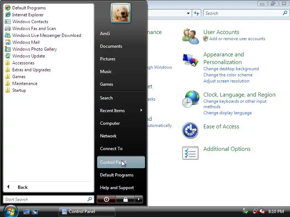The image size is (290, 217).
Task: Expand the Games folder in programs list
Action: click(15, 77)
